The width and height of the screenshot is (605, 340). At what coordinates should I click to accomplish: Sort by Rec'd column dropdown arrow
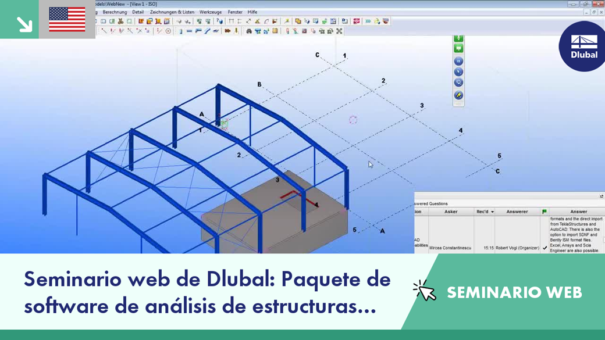[x=492, y=212]
